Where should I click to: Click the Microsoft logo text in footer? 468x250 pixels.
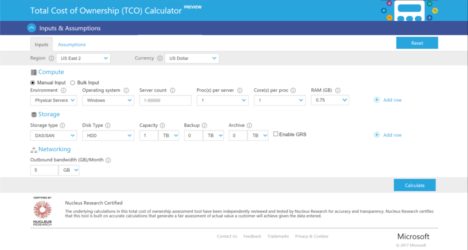click(x=413, y=236)
